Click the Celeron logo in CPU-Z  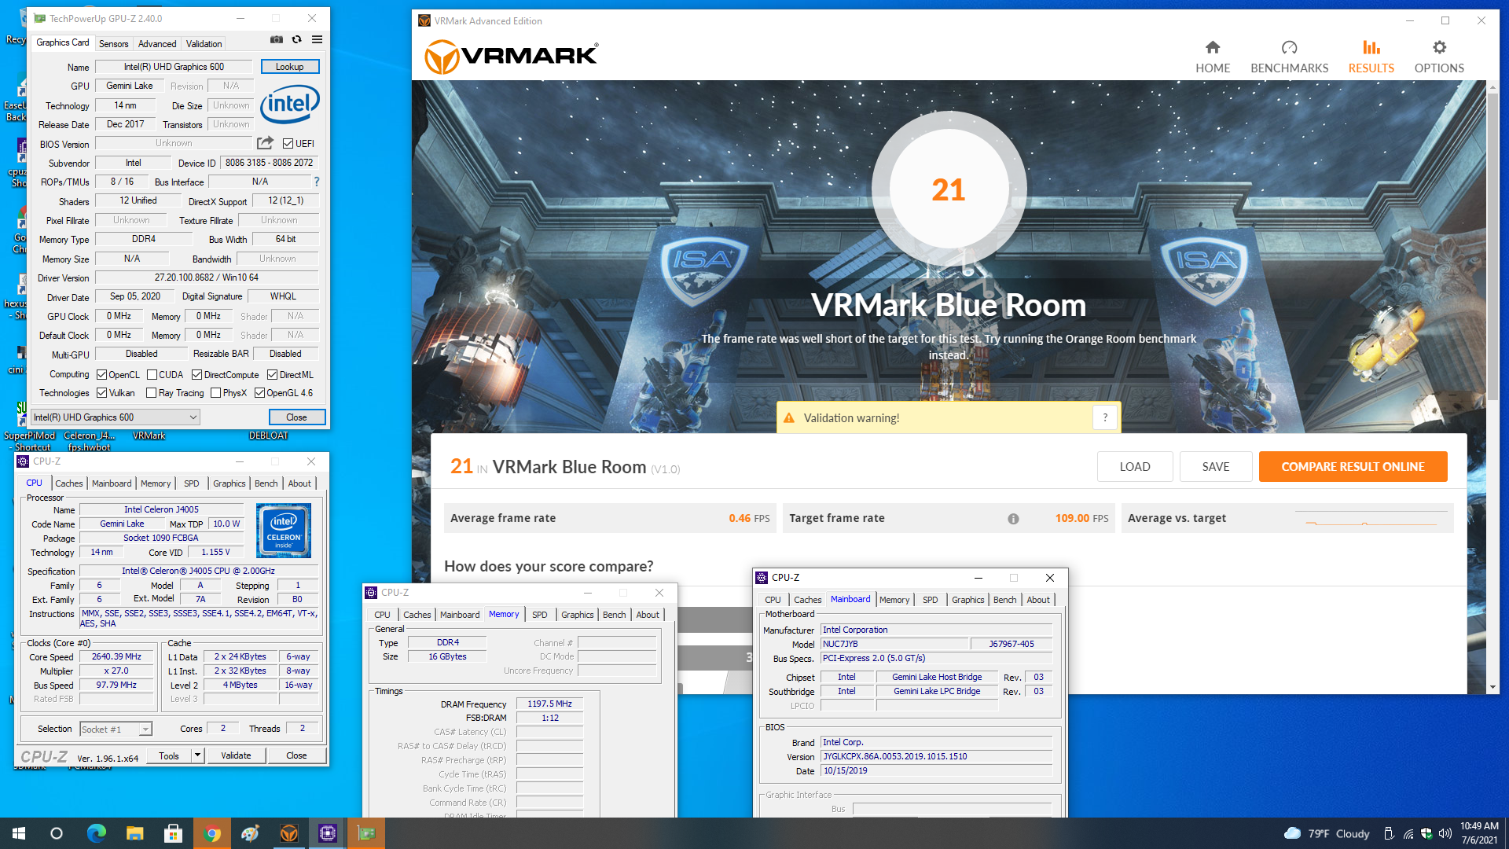(x=284, y=531)
